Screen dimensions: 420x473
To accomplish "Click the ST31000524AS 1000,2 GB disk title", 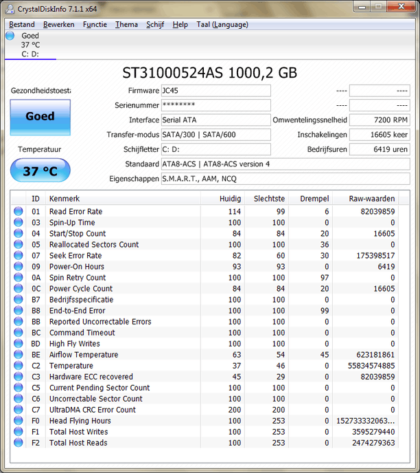I will tap(210, 73).
